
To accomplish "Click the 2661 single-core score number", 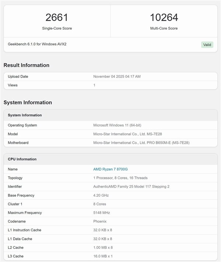I will (57, 17).
